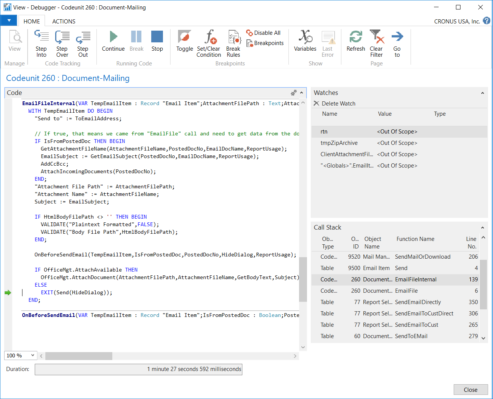
Task: Collapse the Call Stack panel
Action: click(x=482, y=228)
